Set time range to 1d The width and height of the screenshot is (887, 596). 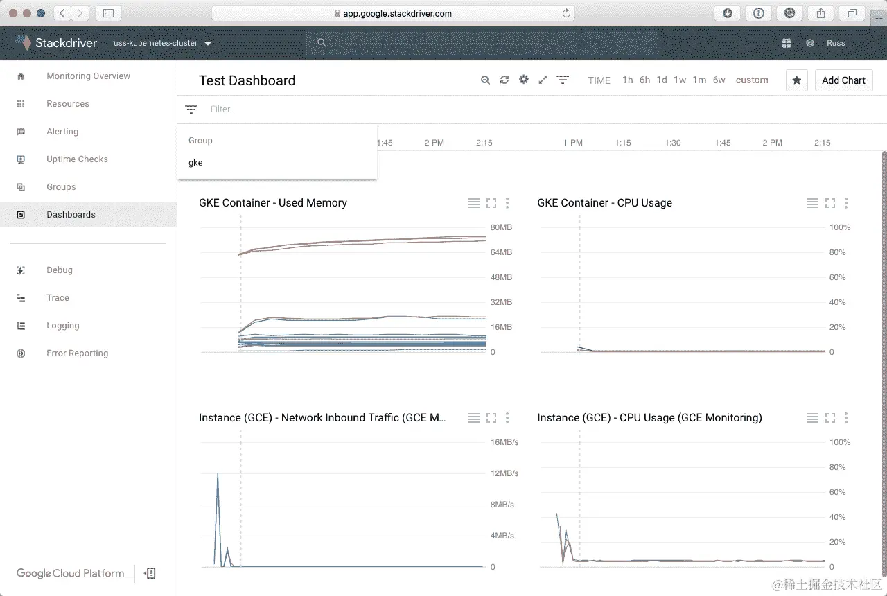tap(662, 80)
